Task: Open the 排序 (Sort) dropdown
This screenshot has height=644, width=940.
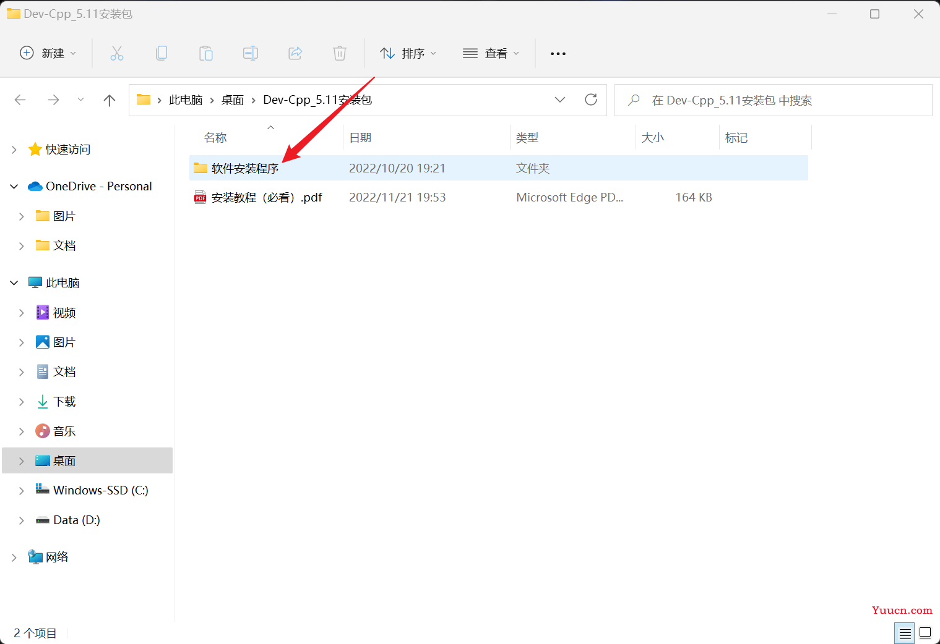Action: pos(408,53)
